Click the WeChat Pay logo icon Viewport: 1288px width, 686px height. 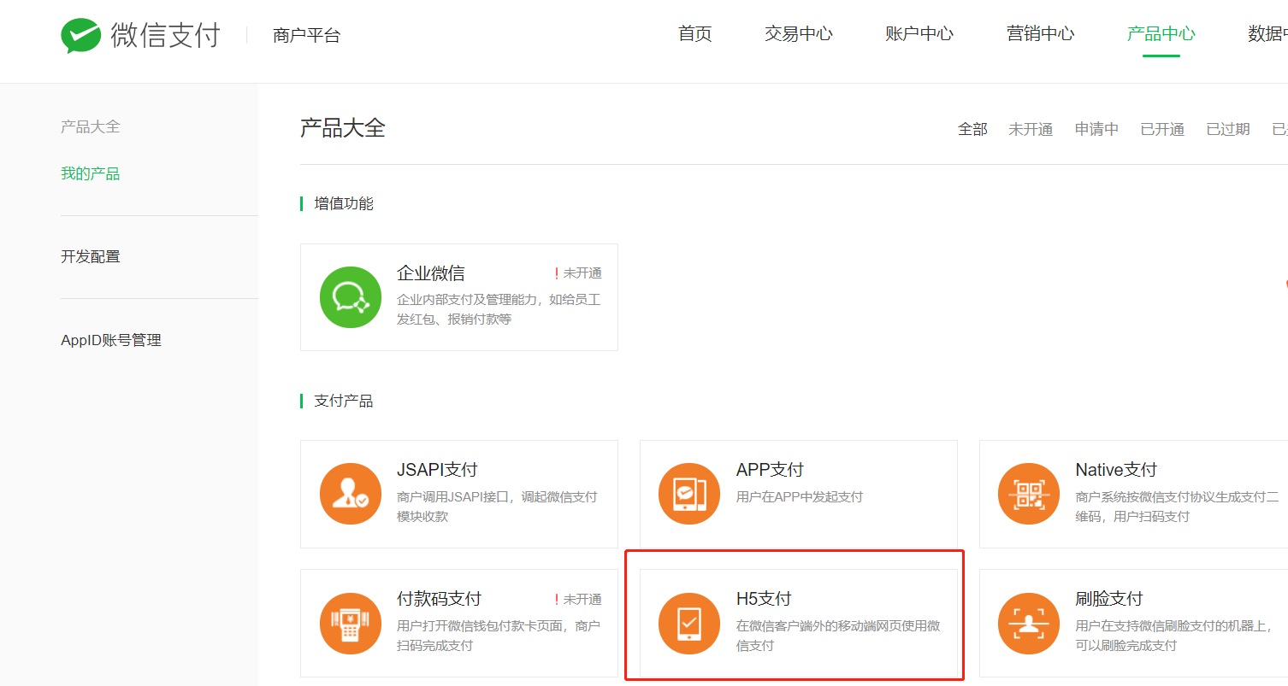81,36
